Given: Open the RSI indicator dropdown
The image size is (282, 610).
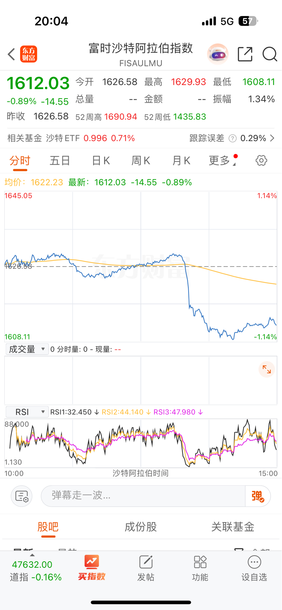Looking at the screenshot, I should coord(27,412).
